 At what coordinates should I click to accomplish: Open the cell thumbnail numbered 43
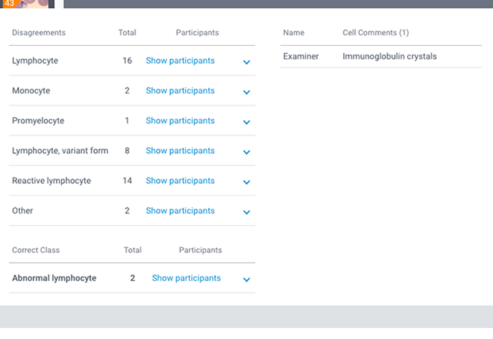pyautogui.click(x=25, y=4)
